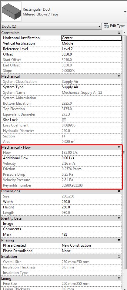Click the Mark value 491 field
This screenshot has width=127, height=290.
(x=91, y=234)
